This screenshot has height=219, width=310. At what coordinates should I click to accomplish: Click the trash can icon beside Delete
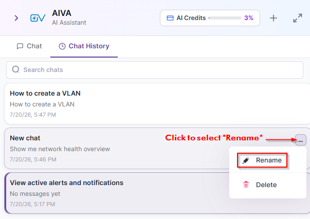click(x=246, y=185)
